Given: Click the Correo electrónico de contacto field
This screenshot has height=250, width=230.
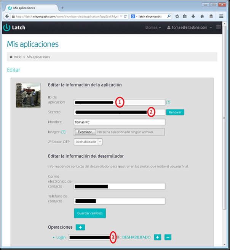Looking at the screenshot, I should coord(120,186).
